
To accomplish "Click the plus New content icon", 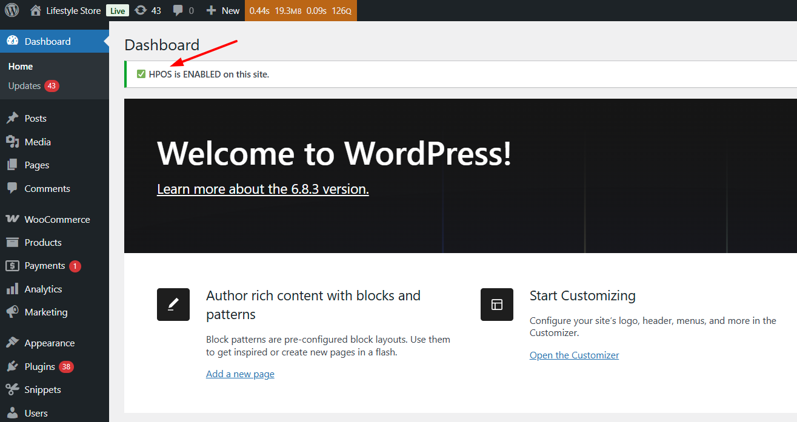I will coord(211,10).
